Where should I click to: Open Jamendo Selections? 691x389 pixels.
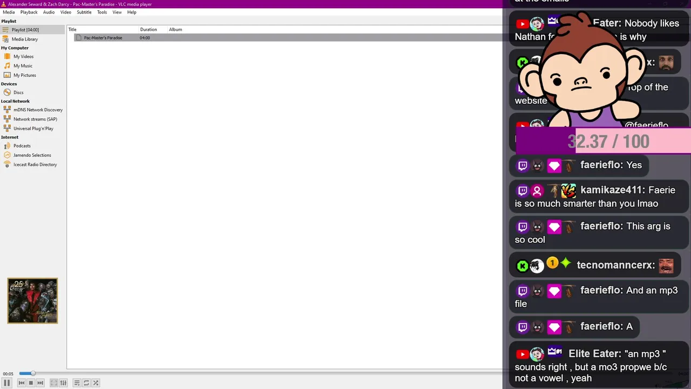pyautogui.click(x=32, y=155)
